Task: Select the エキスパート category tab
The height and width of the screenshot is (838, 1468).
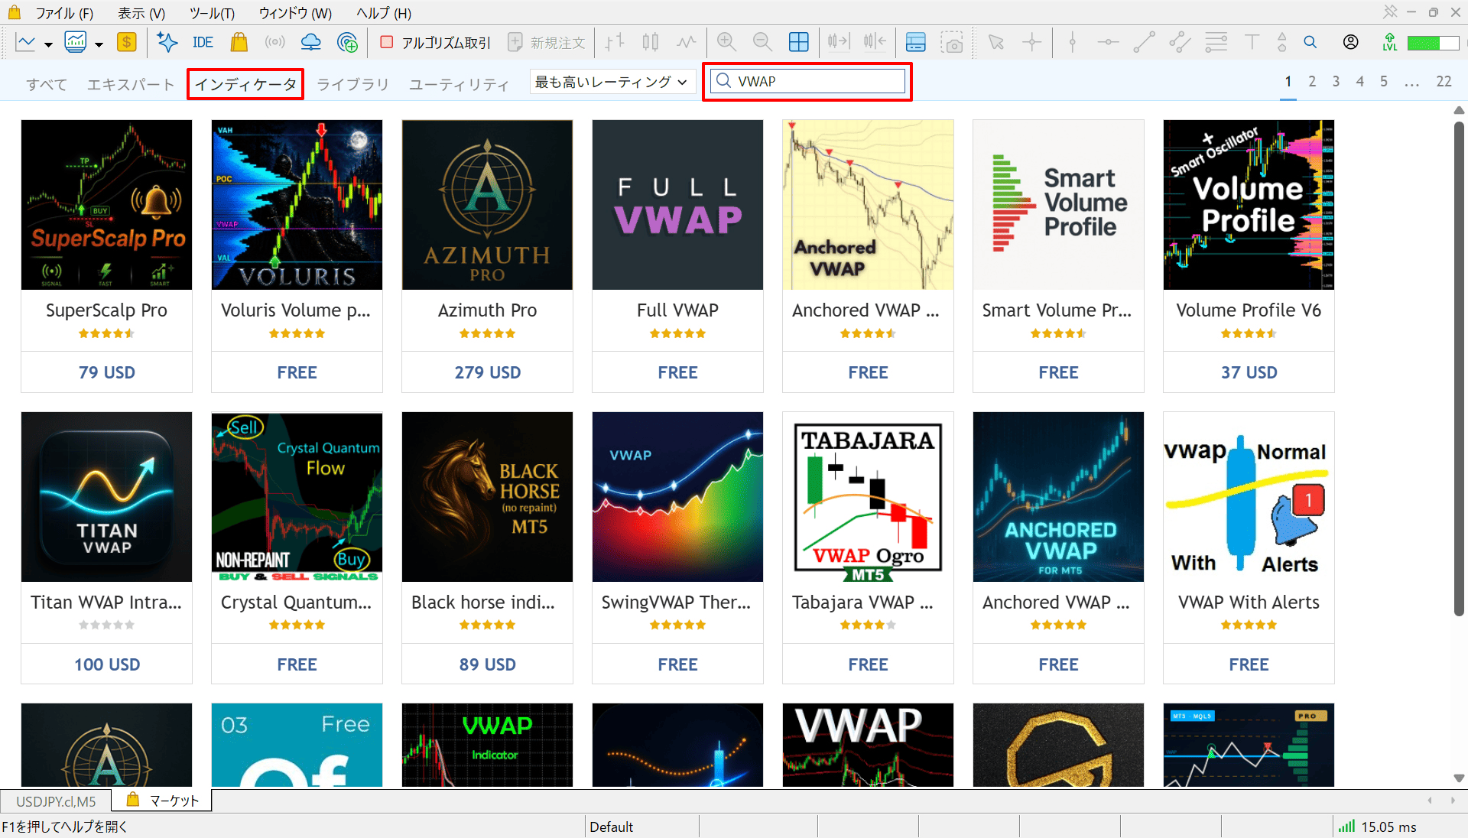Action: pos(131,84)
